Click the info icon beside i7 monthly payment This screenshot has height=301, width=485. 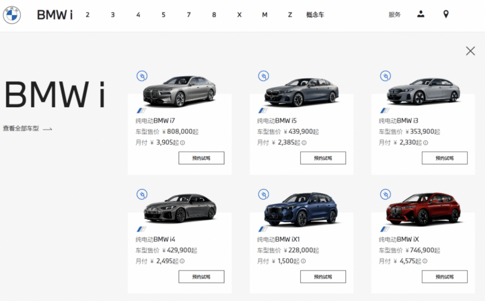pyautogui.click(x=182, y=142)
